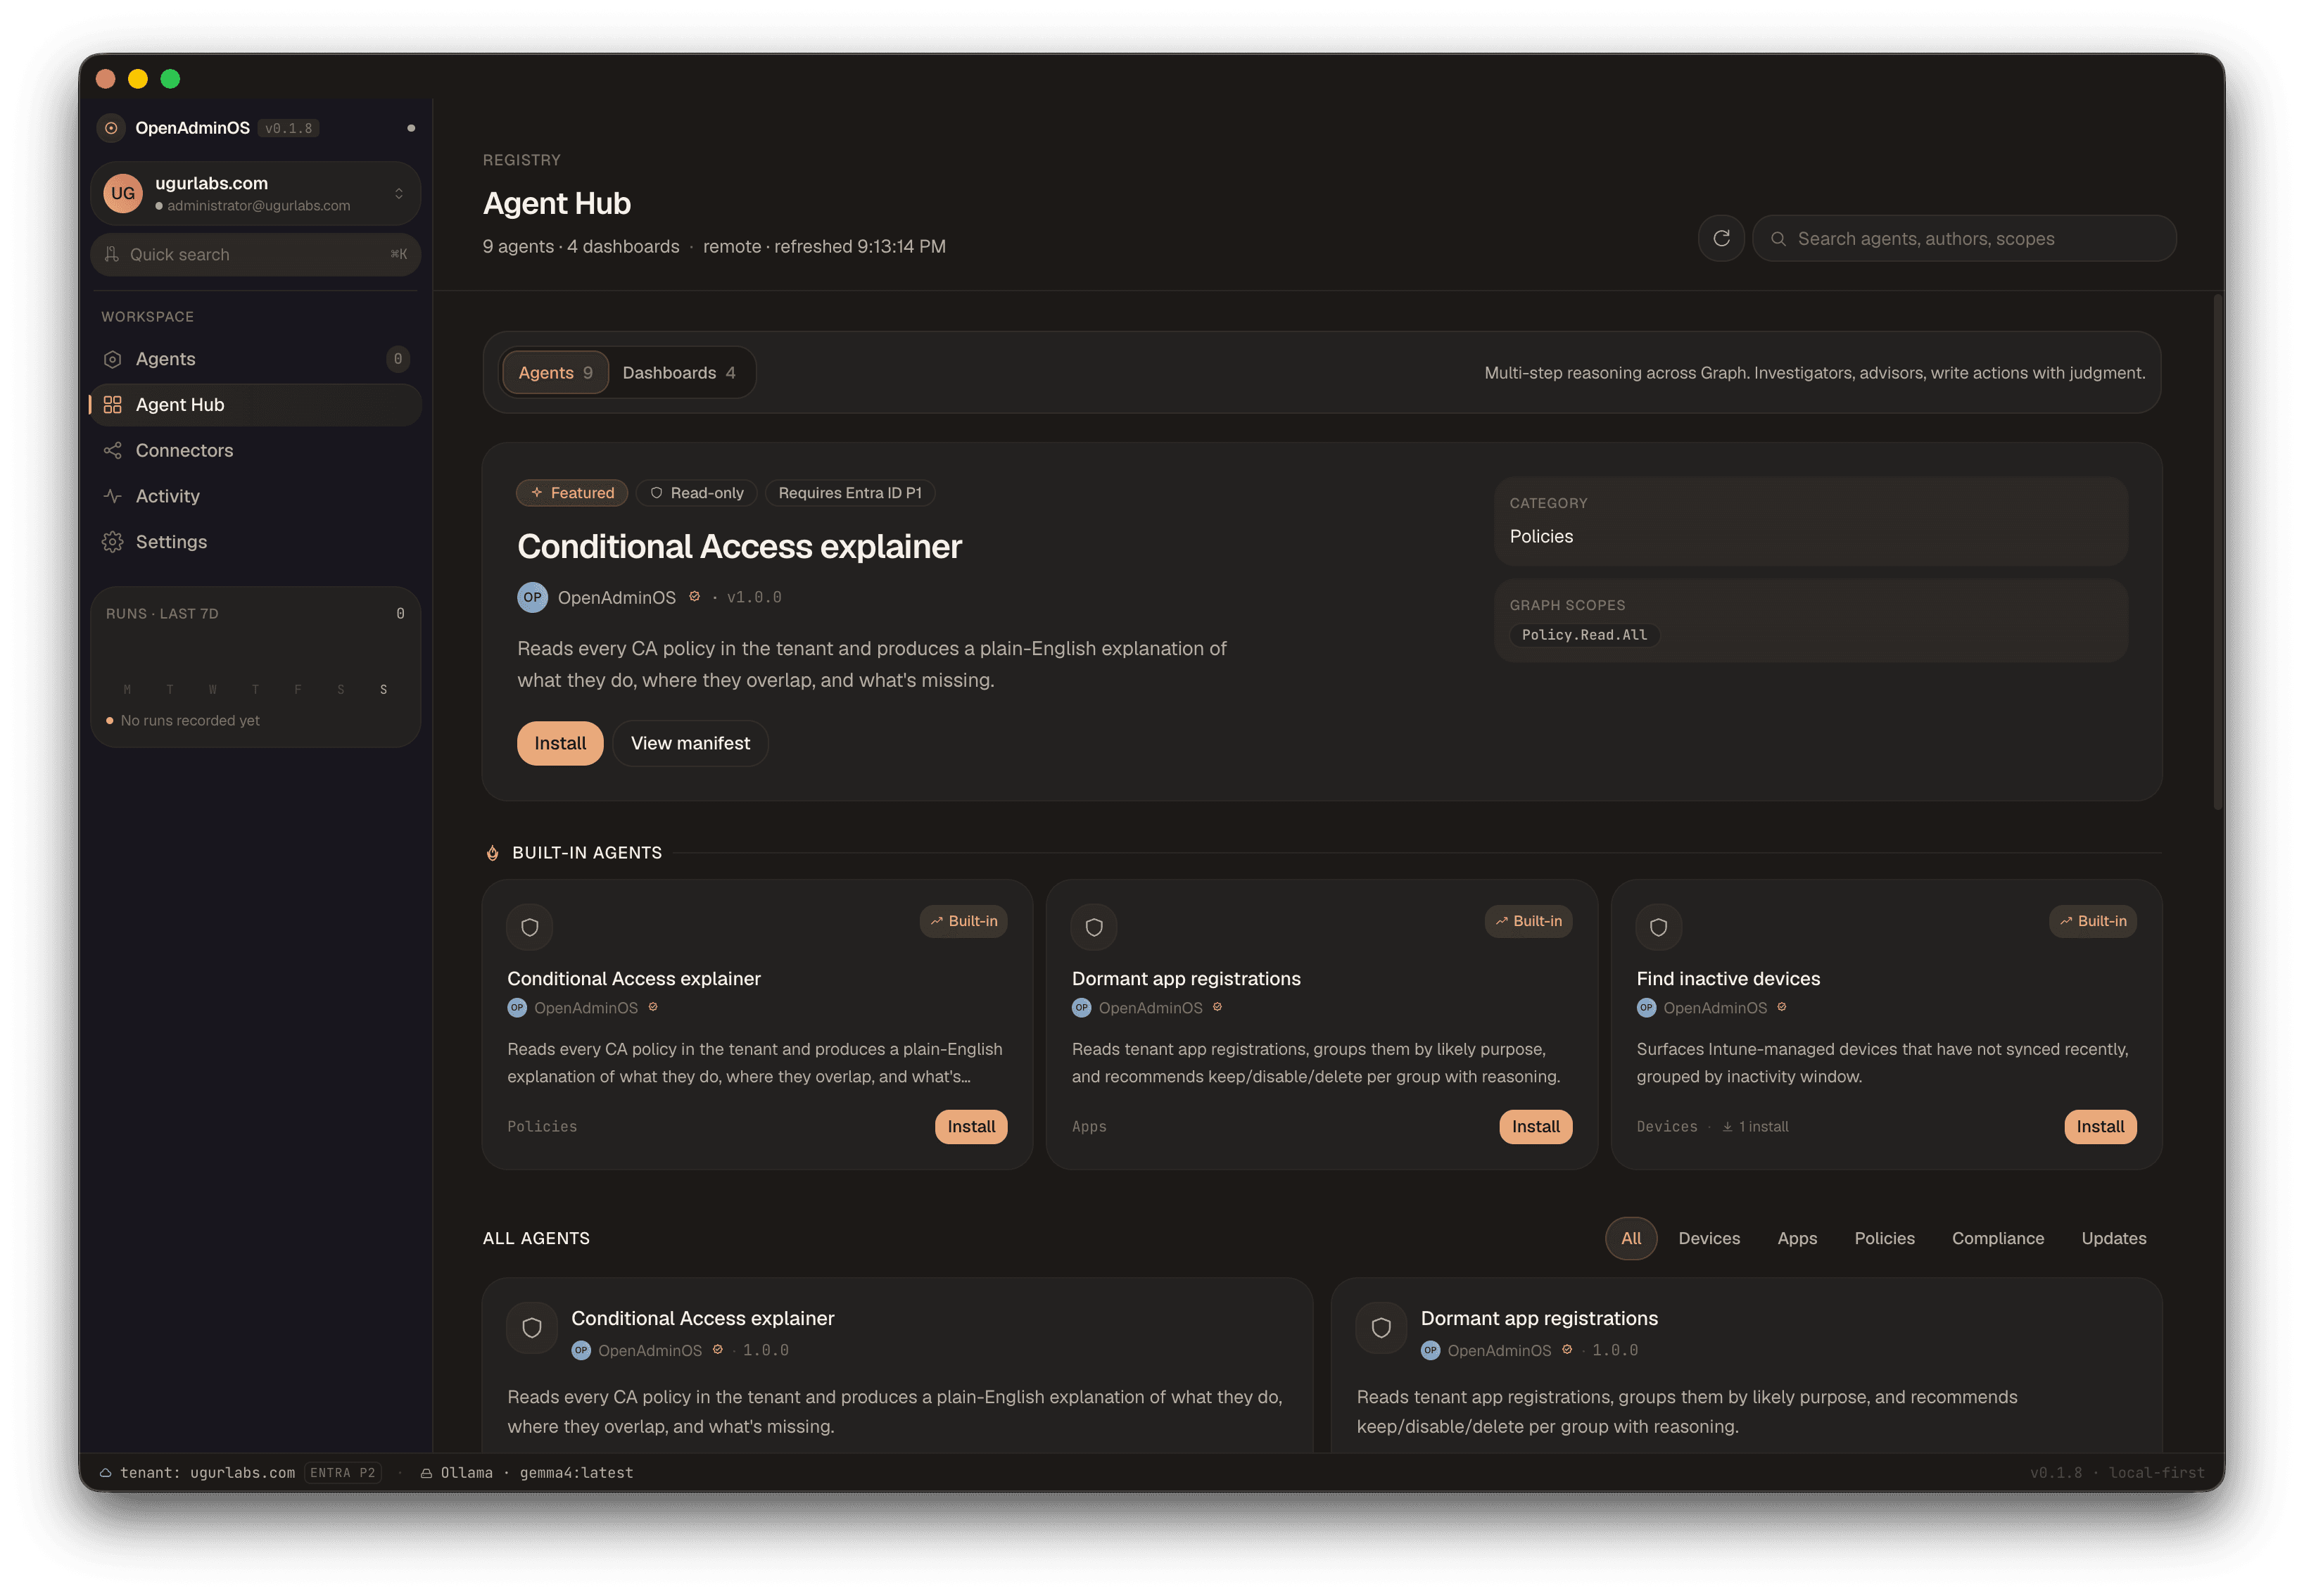This screenshot has height=1596, width=2304.
Task: Click the UG tenant avatar
Action: tap(123, 193)
